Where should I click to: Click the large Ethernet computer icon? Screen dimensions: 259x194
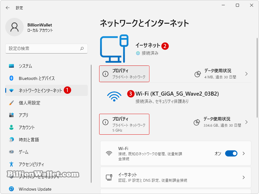tap(114, 49)
